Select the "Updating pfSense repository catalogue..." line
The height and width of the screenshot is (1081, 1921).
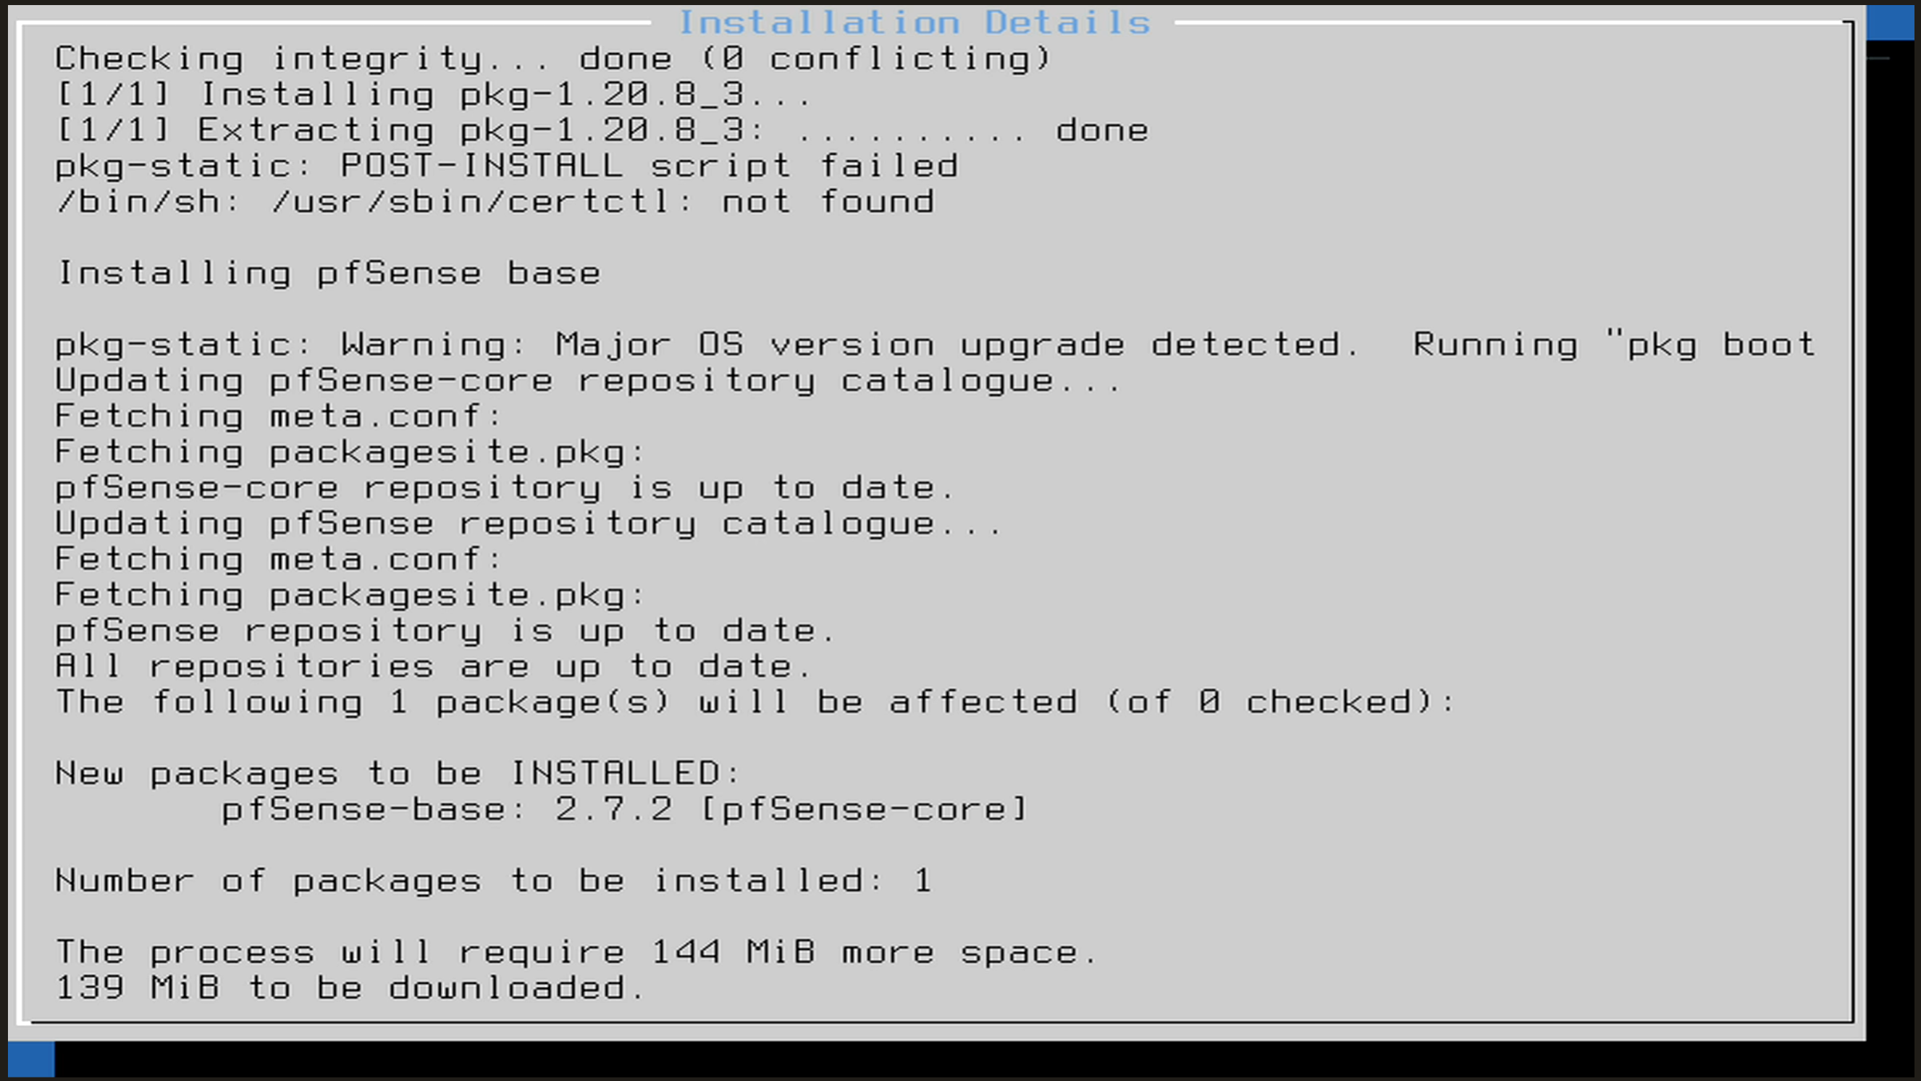[528, 524]
